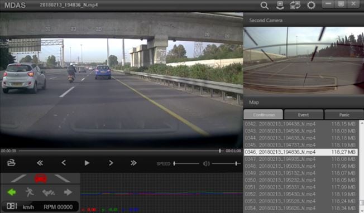Click the Second Camera panel header
This screenshot has height=213, width=364.
click(x=303, y=20)
